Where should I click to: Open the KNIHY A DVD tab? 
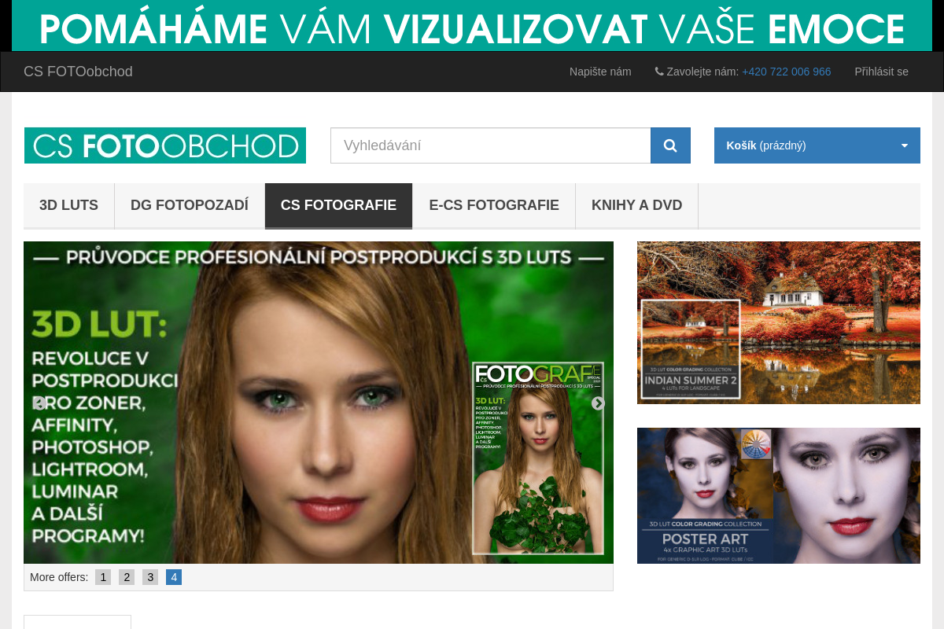[x=637, y=206]
